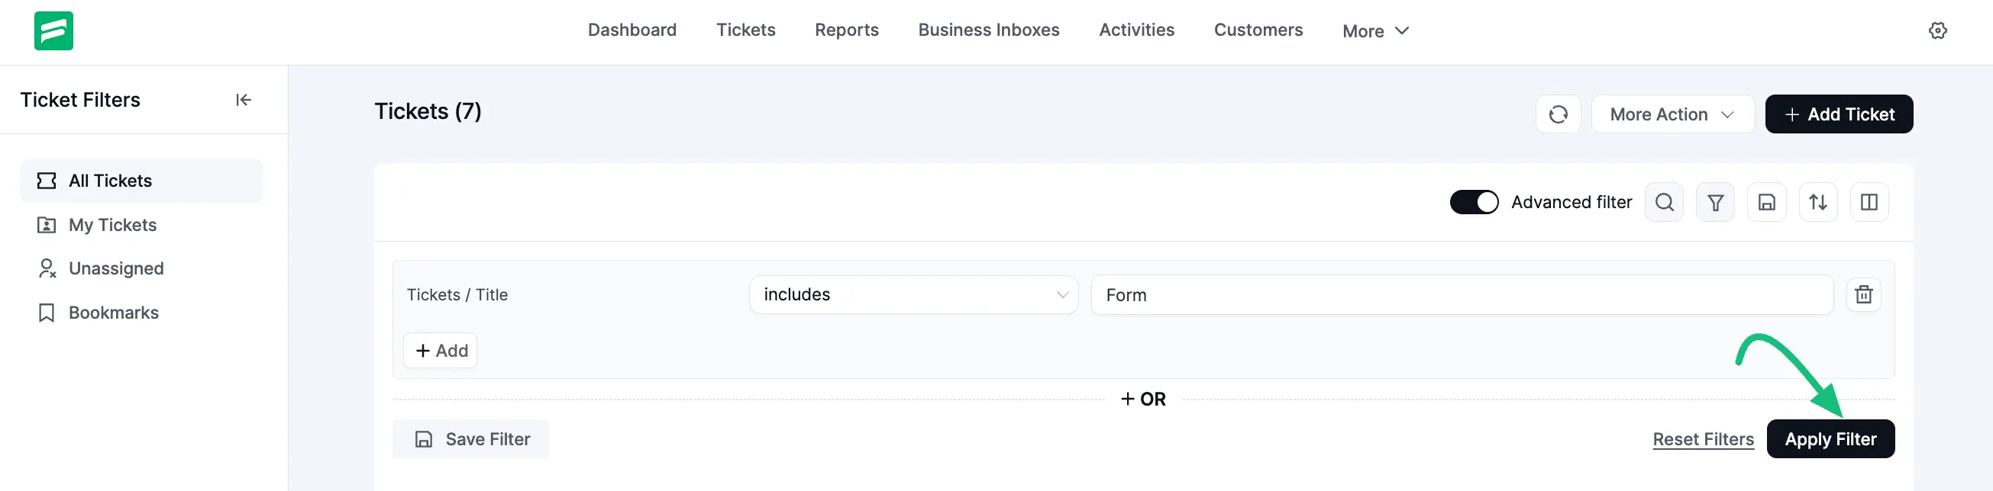
Task: Delete the Tickets / Title filter row
Action: (1863, 295)
